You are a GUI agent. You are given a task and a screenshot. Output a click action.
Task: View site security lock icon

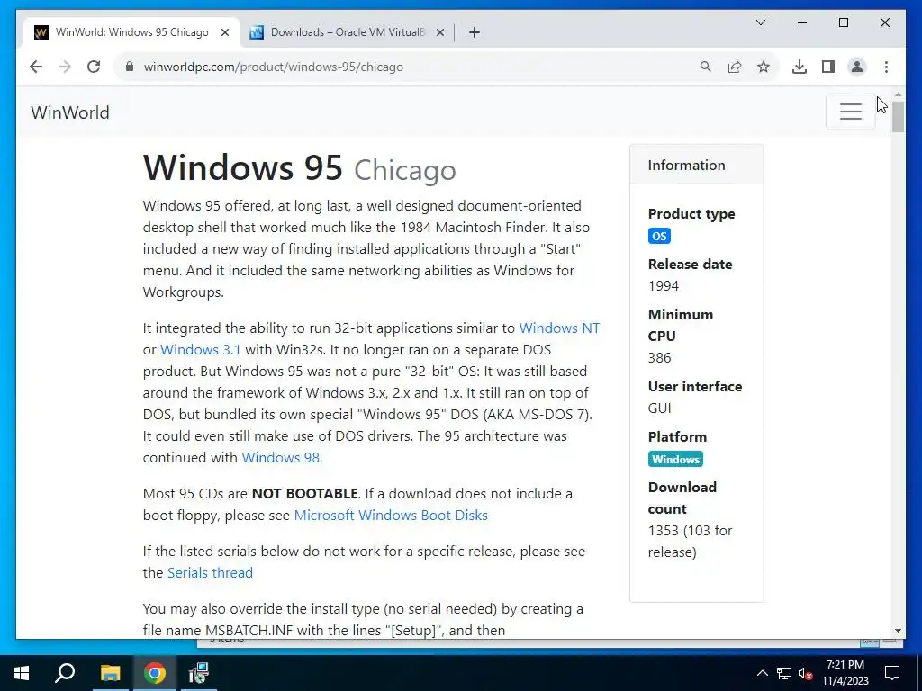pyautogui.click(x=130, y=67)
